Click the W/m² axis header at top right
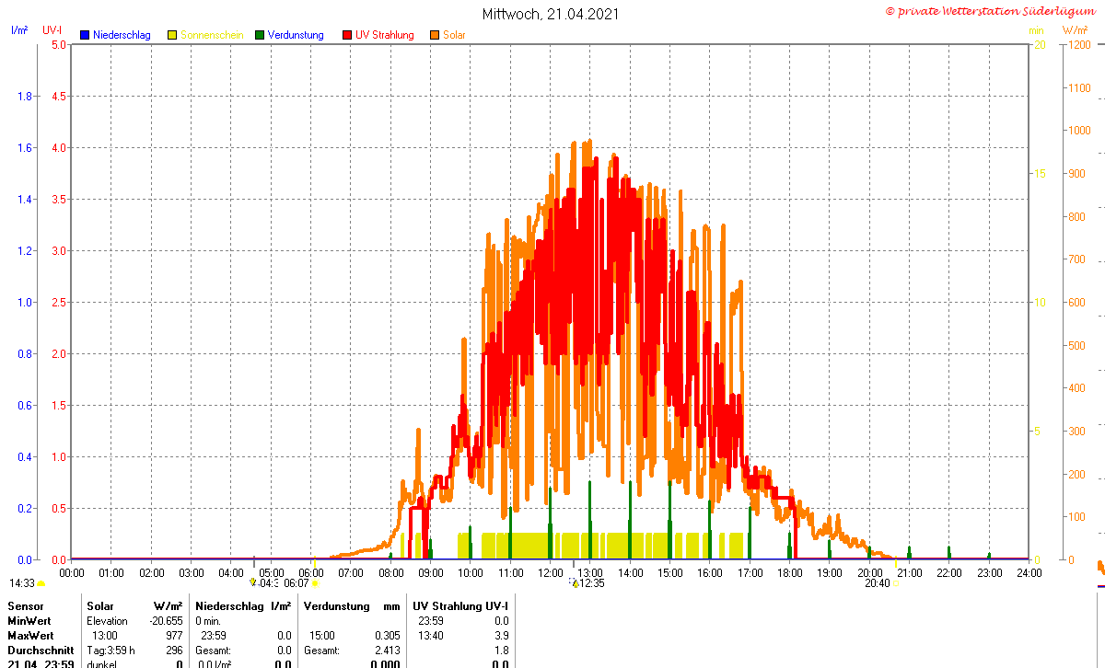The image size is (1105, 668). tap(1076, 30)
